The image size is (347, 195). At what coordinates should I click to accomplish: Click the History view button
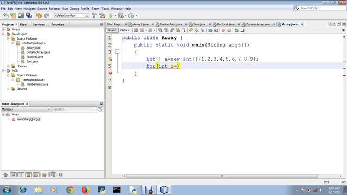(x=125, y=30)
